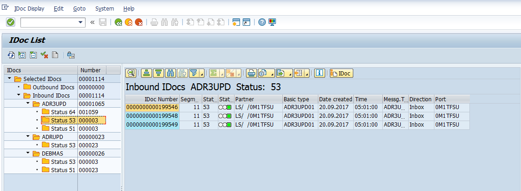Click the IDoc Number column header
521x191 pixels.
pos(152,99)
